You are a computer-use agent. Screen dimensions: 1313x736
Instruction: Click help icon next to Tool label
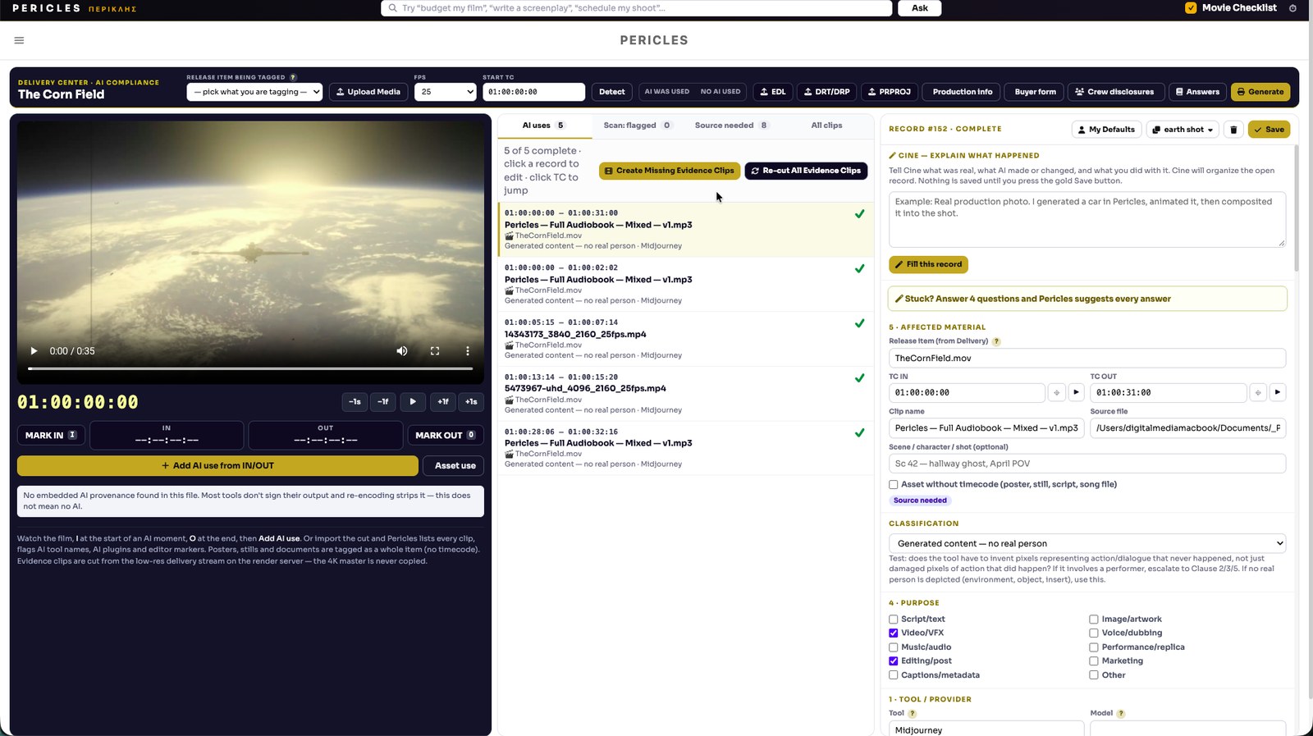[x=912, y=714]
